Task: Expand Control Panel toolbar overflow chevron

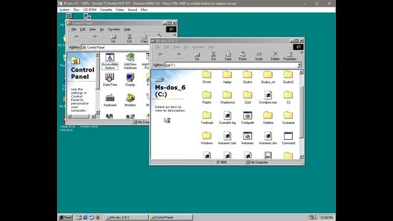Action: pyautogui.click(x=174, y=36)
